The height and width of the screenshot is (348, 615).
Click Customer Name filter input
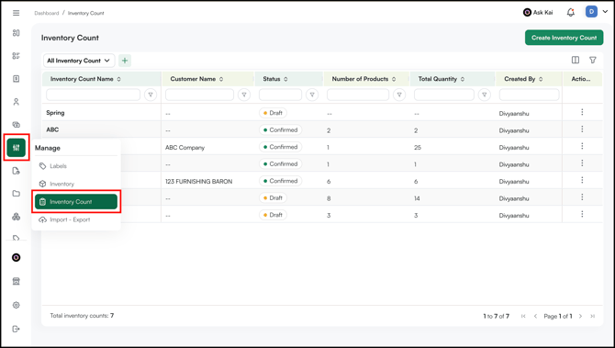pyautogui.click(x=199, y=95)
